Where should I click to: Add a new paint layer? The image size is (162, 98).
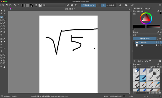click(134, 61)
